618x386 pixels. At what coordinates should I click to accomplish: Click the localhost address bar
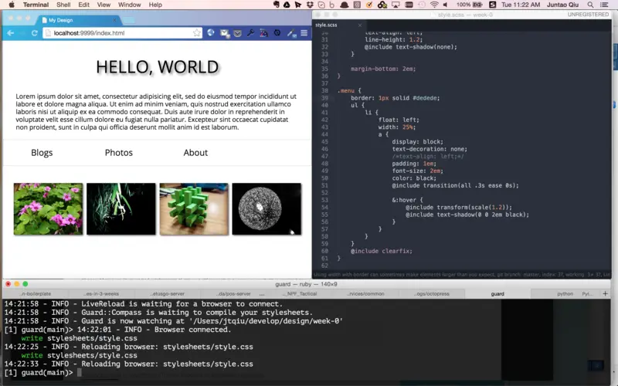[x=123, y=33]
